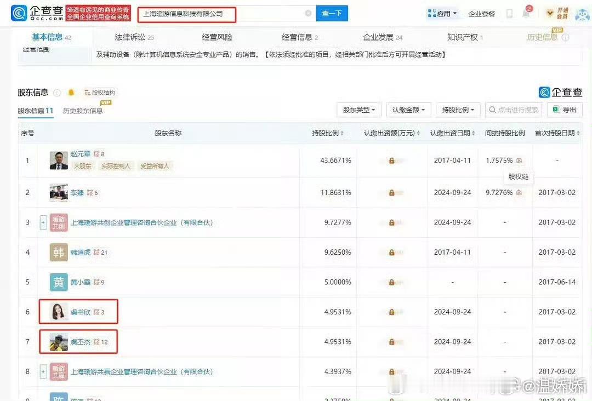Click the 点击进行搜索 shareholder search field
Screen dimensions: 592x401
[x=514, y=110]
